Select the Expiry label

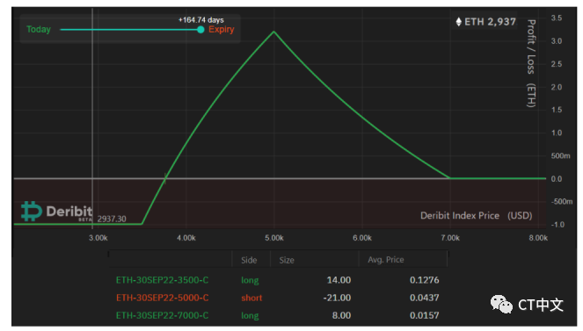pos(222,29)
